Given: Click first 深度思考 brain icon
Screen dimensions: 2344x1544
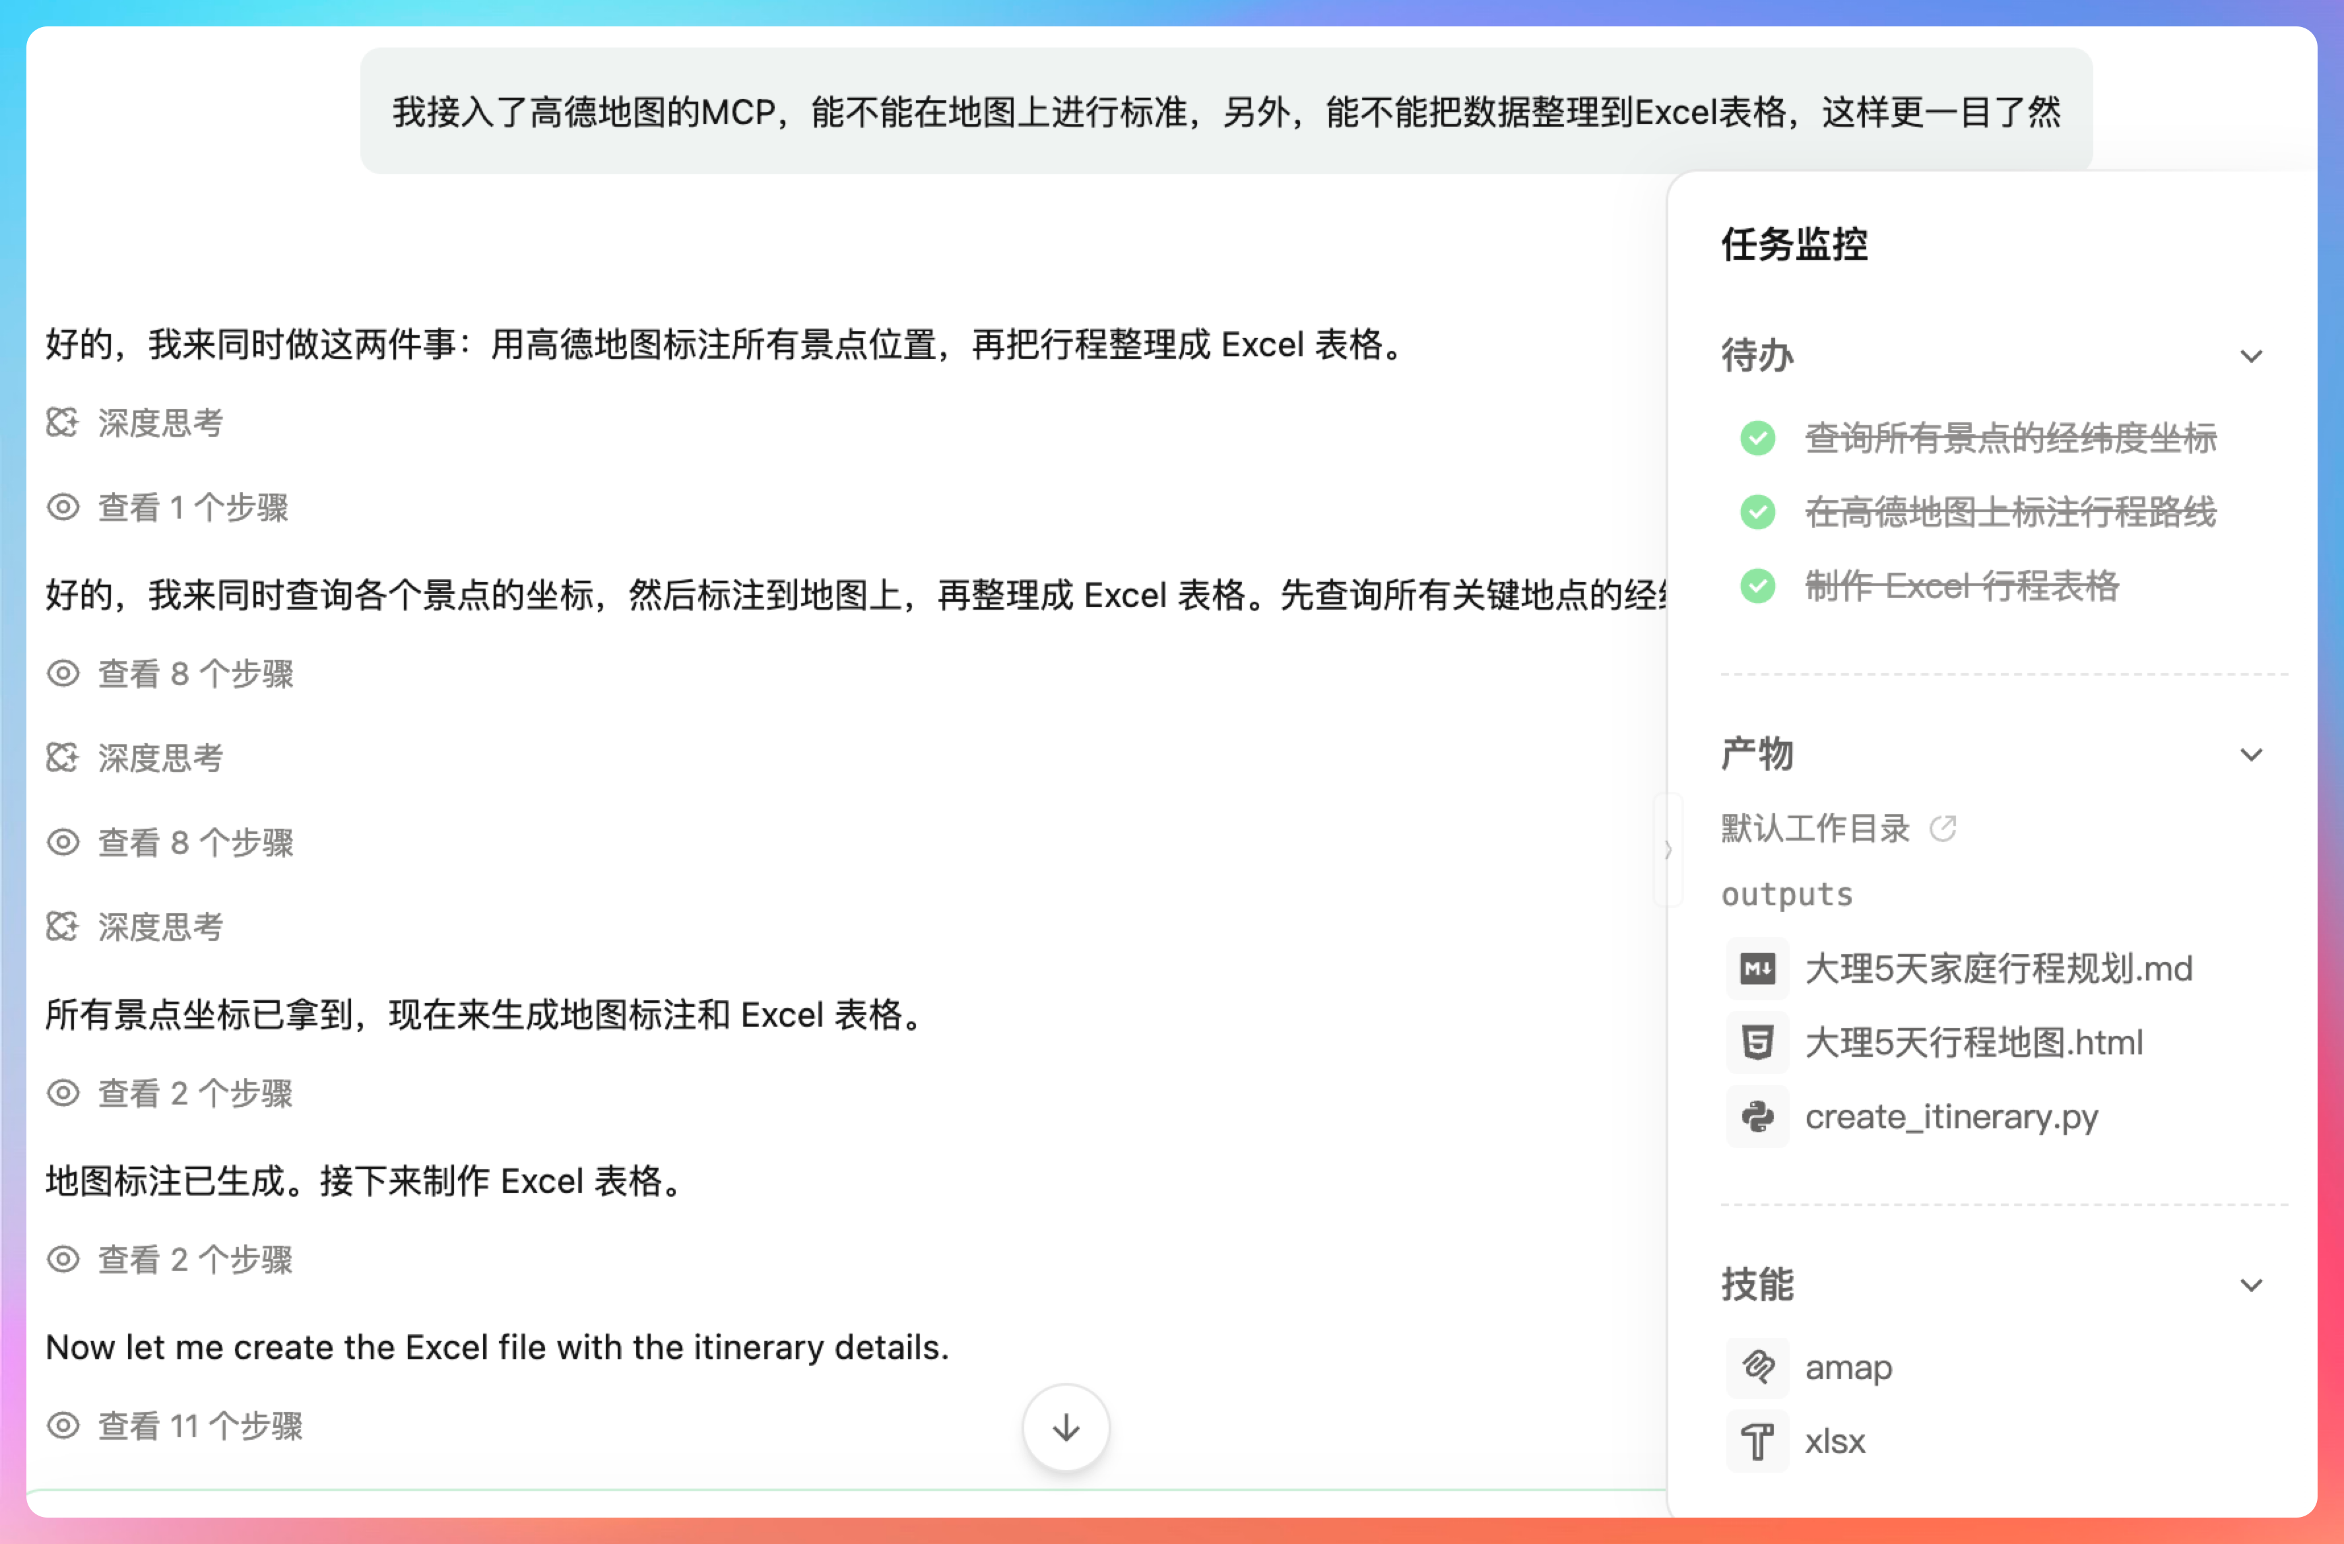Looking at the screenshot, I should [x=62, y=424].
